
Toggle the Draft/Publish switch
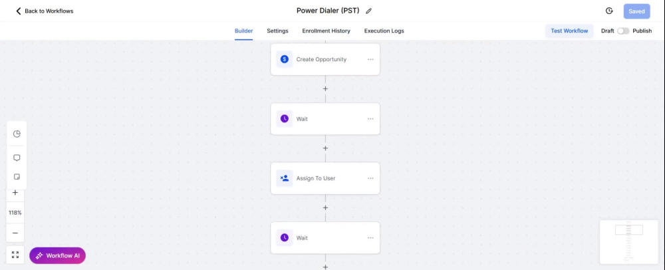click(623, 31)
